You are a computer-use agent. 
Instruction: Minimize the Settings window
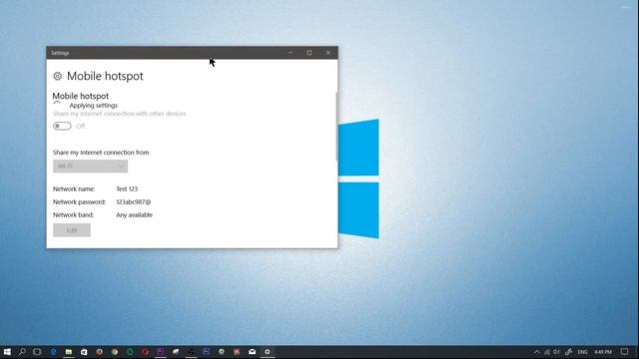(291, 53)
